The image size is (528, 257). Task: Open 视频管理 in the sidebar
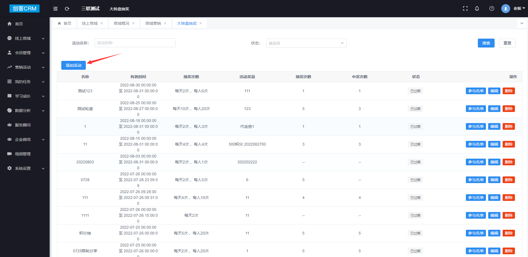tap(23, 154)
